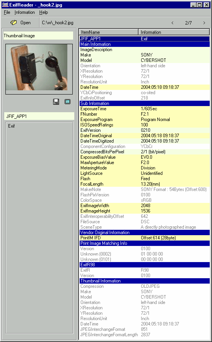Select the Exif entry in the left panel
This screenshot has height=342, width=212.
[x=12, y=126]
